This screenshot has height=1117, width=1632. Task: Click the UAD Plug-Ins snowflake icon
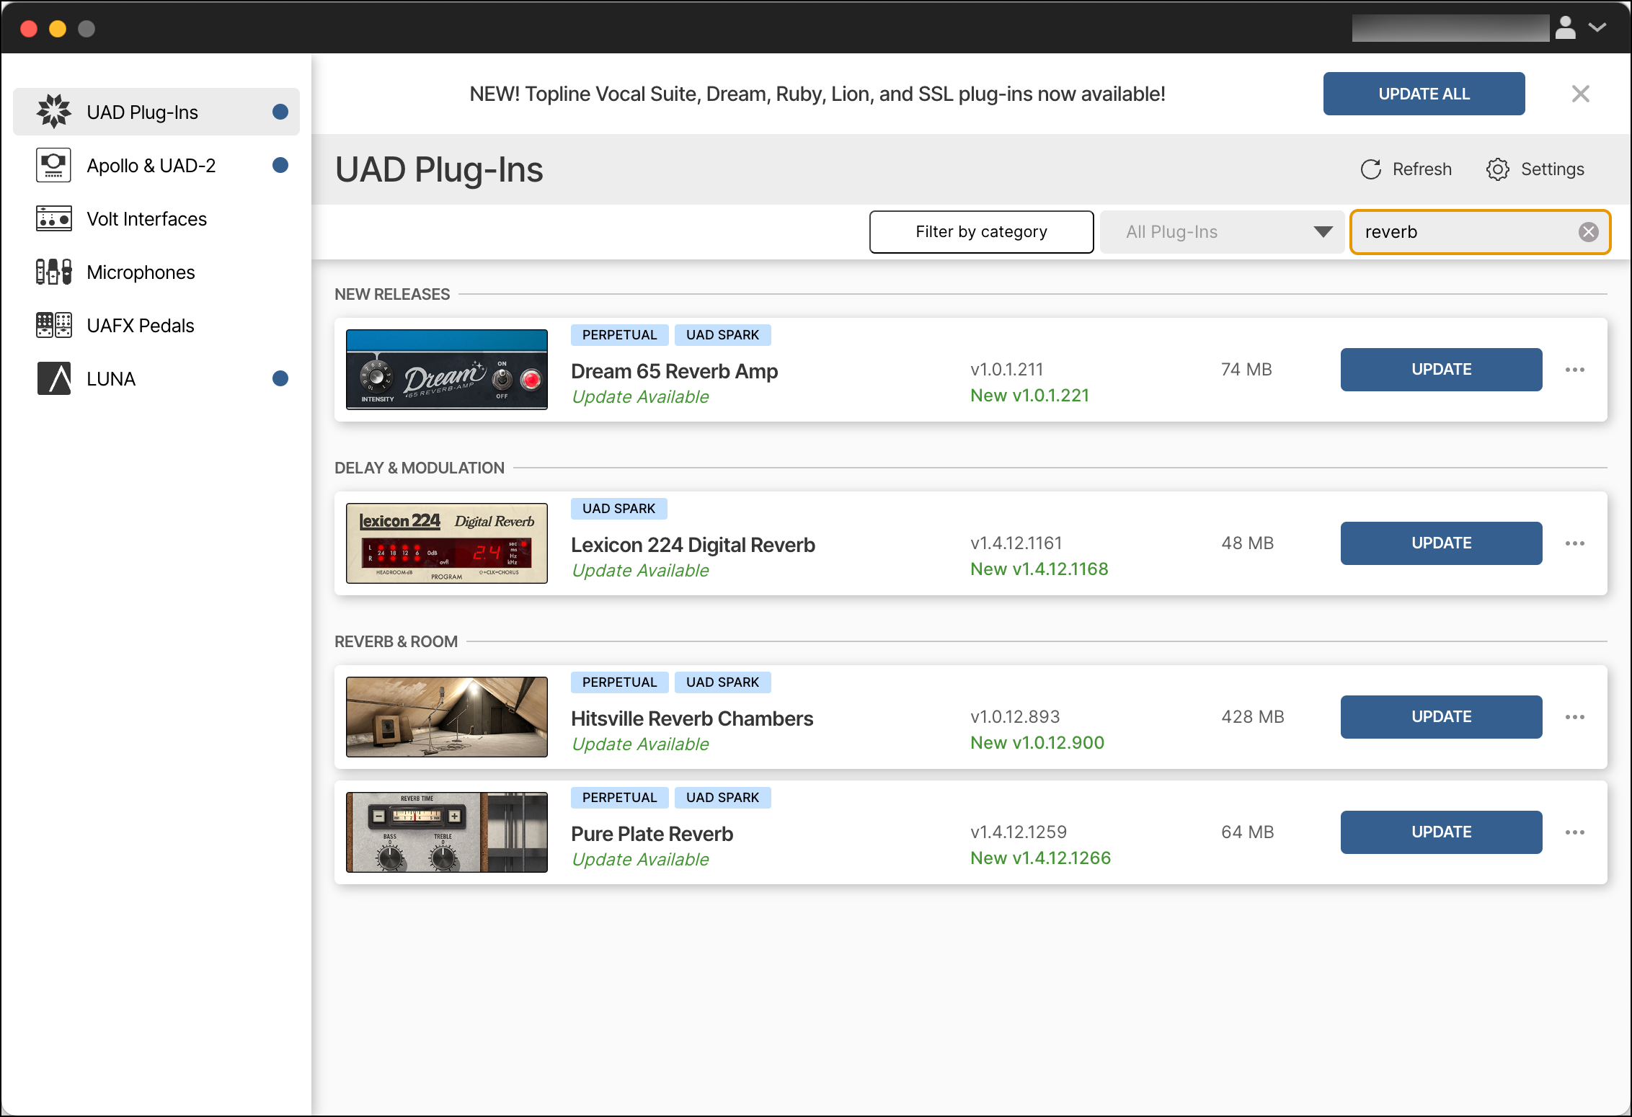click(x=54, y=112)
